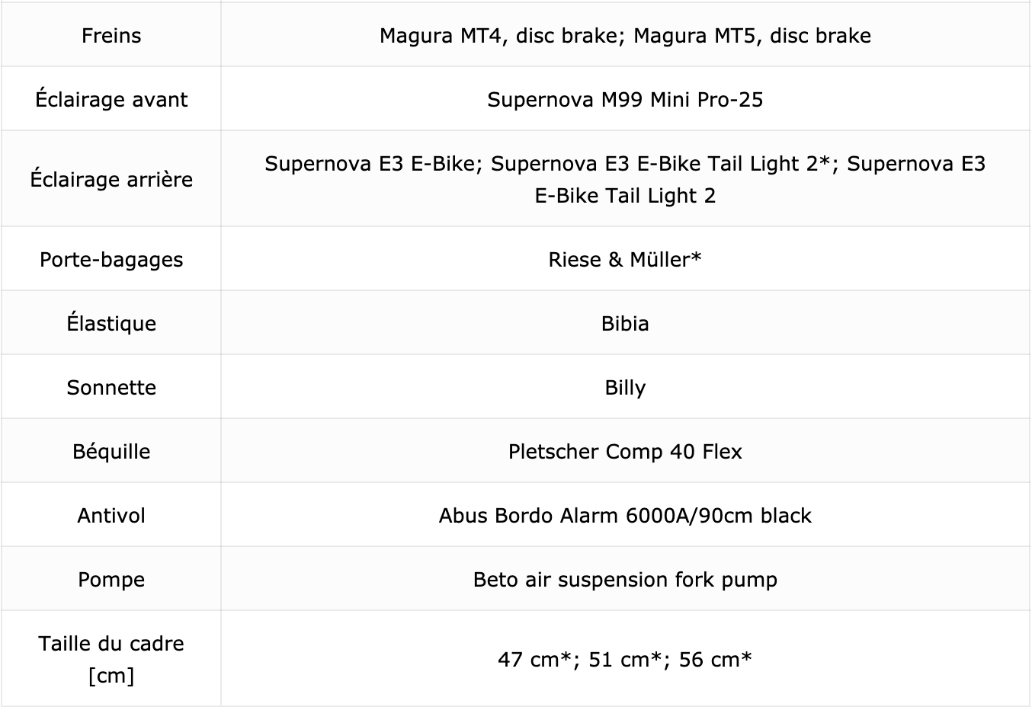Click the Freins row label
The height and width of the screenshot is (707, 1032).
(x=111, y=36)
